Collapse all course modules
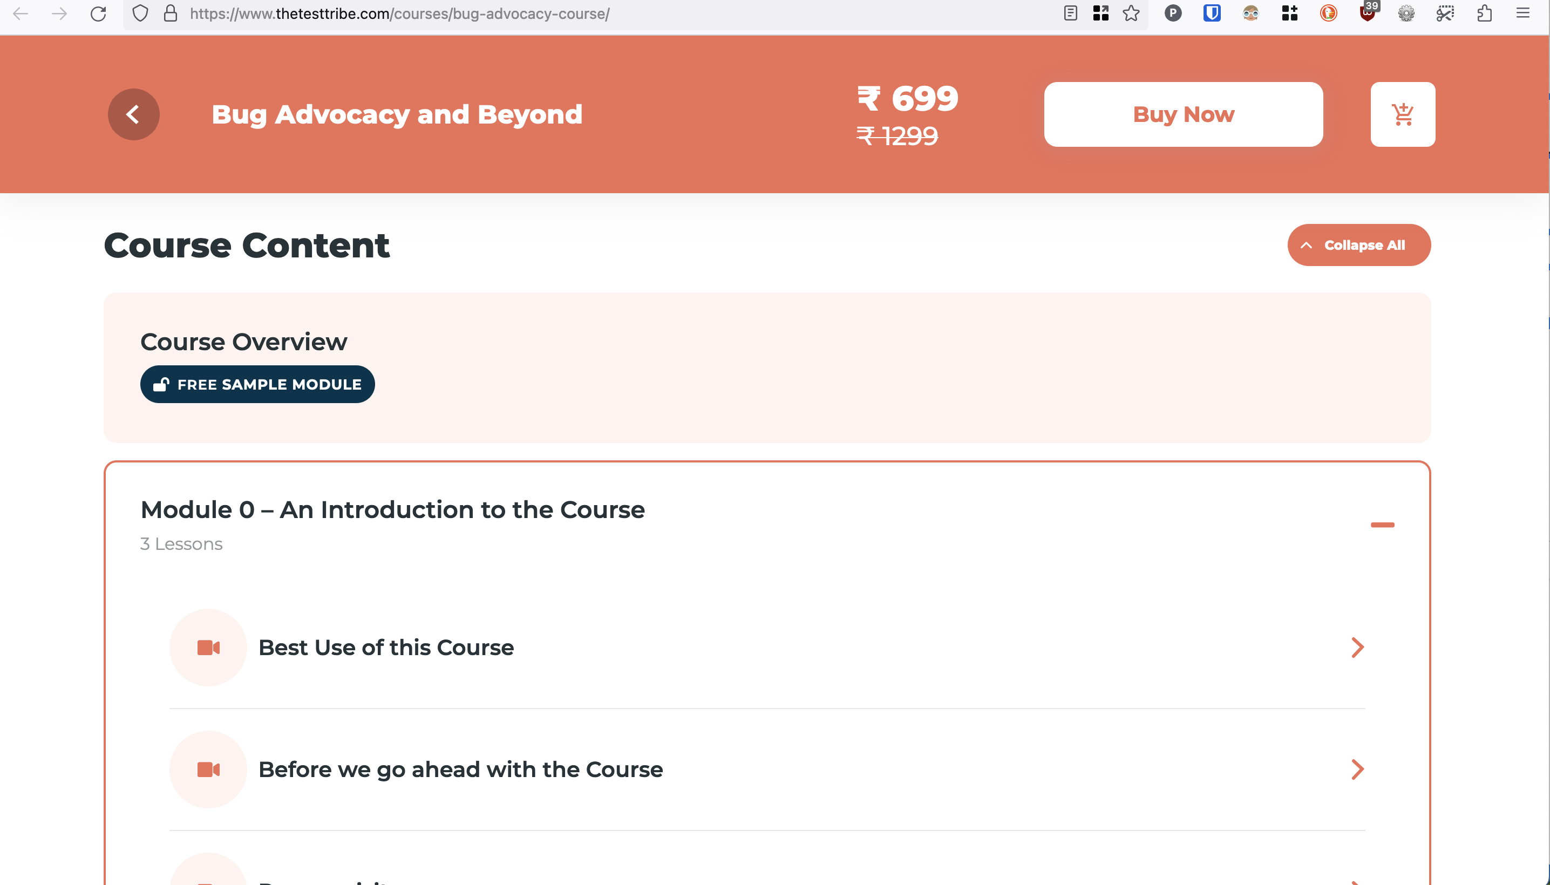 coord(1358,245)
